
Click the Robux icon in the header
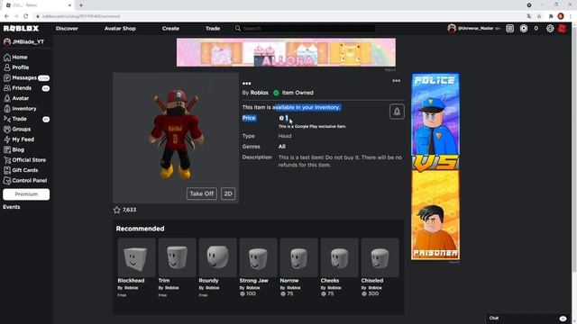(x=523, y=28)
